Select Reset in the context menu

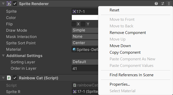tap(114, 10)
